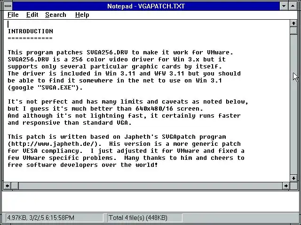The width and height of the screenshot is (301, 225).
Task: Open the Search menu
Action: pos(55,15)
